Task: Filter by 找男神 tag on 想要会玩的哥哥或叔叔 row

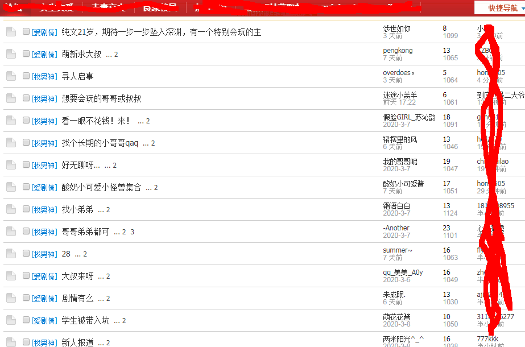Action: coord(44,99)
